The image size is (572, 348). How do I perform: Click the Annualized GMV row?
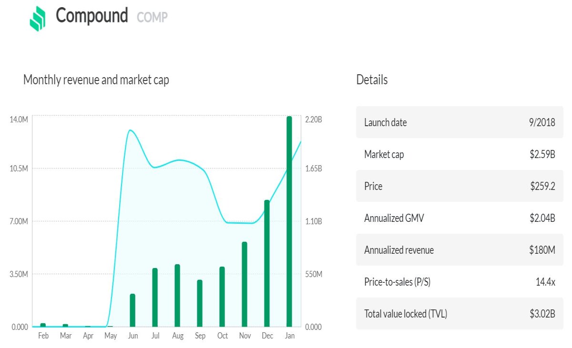pyautogui.click(x=460, y=218)
